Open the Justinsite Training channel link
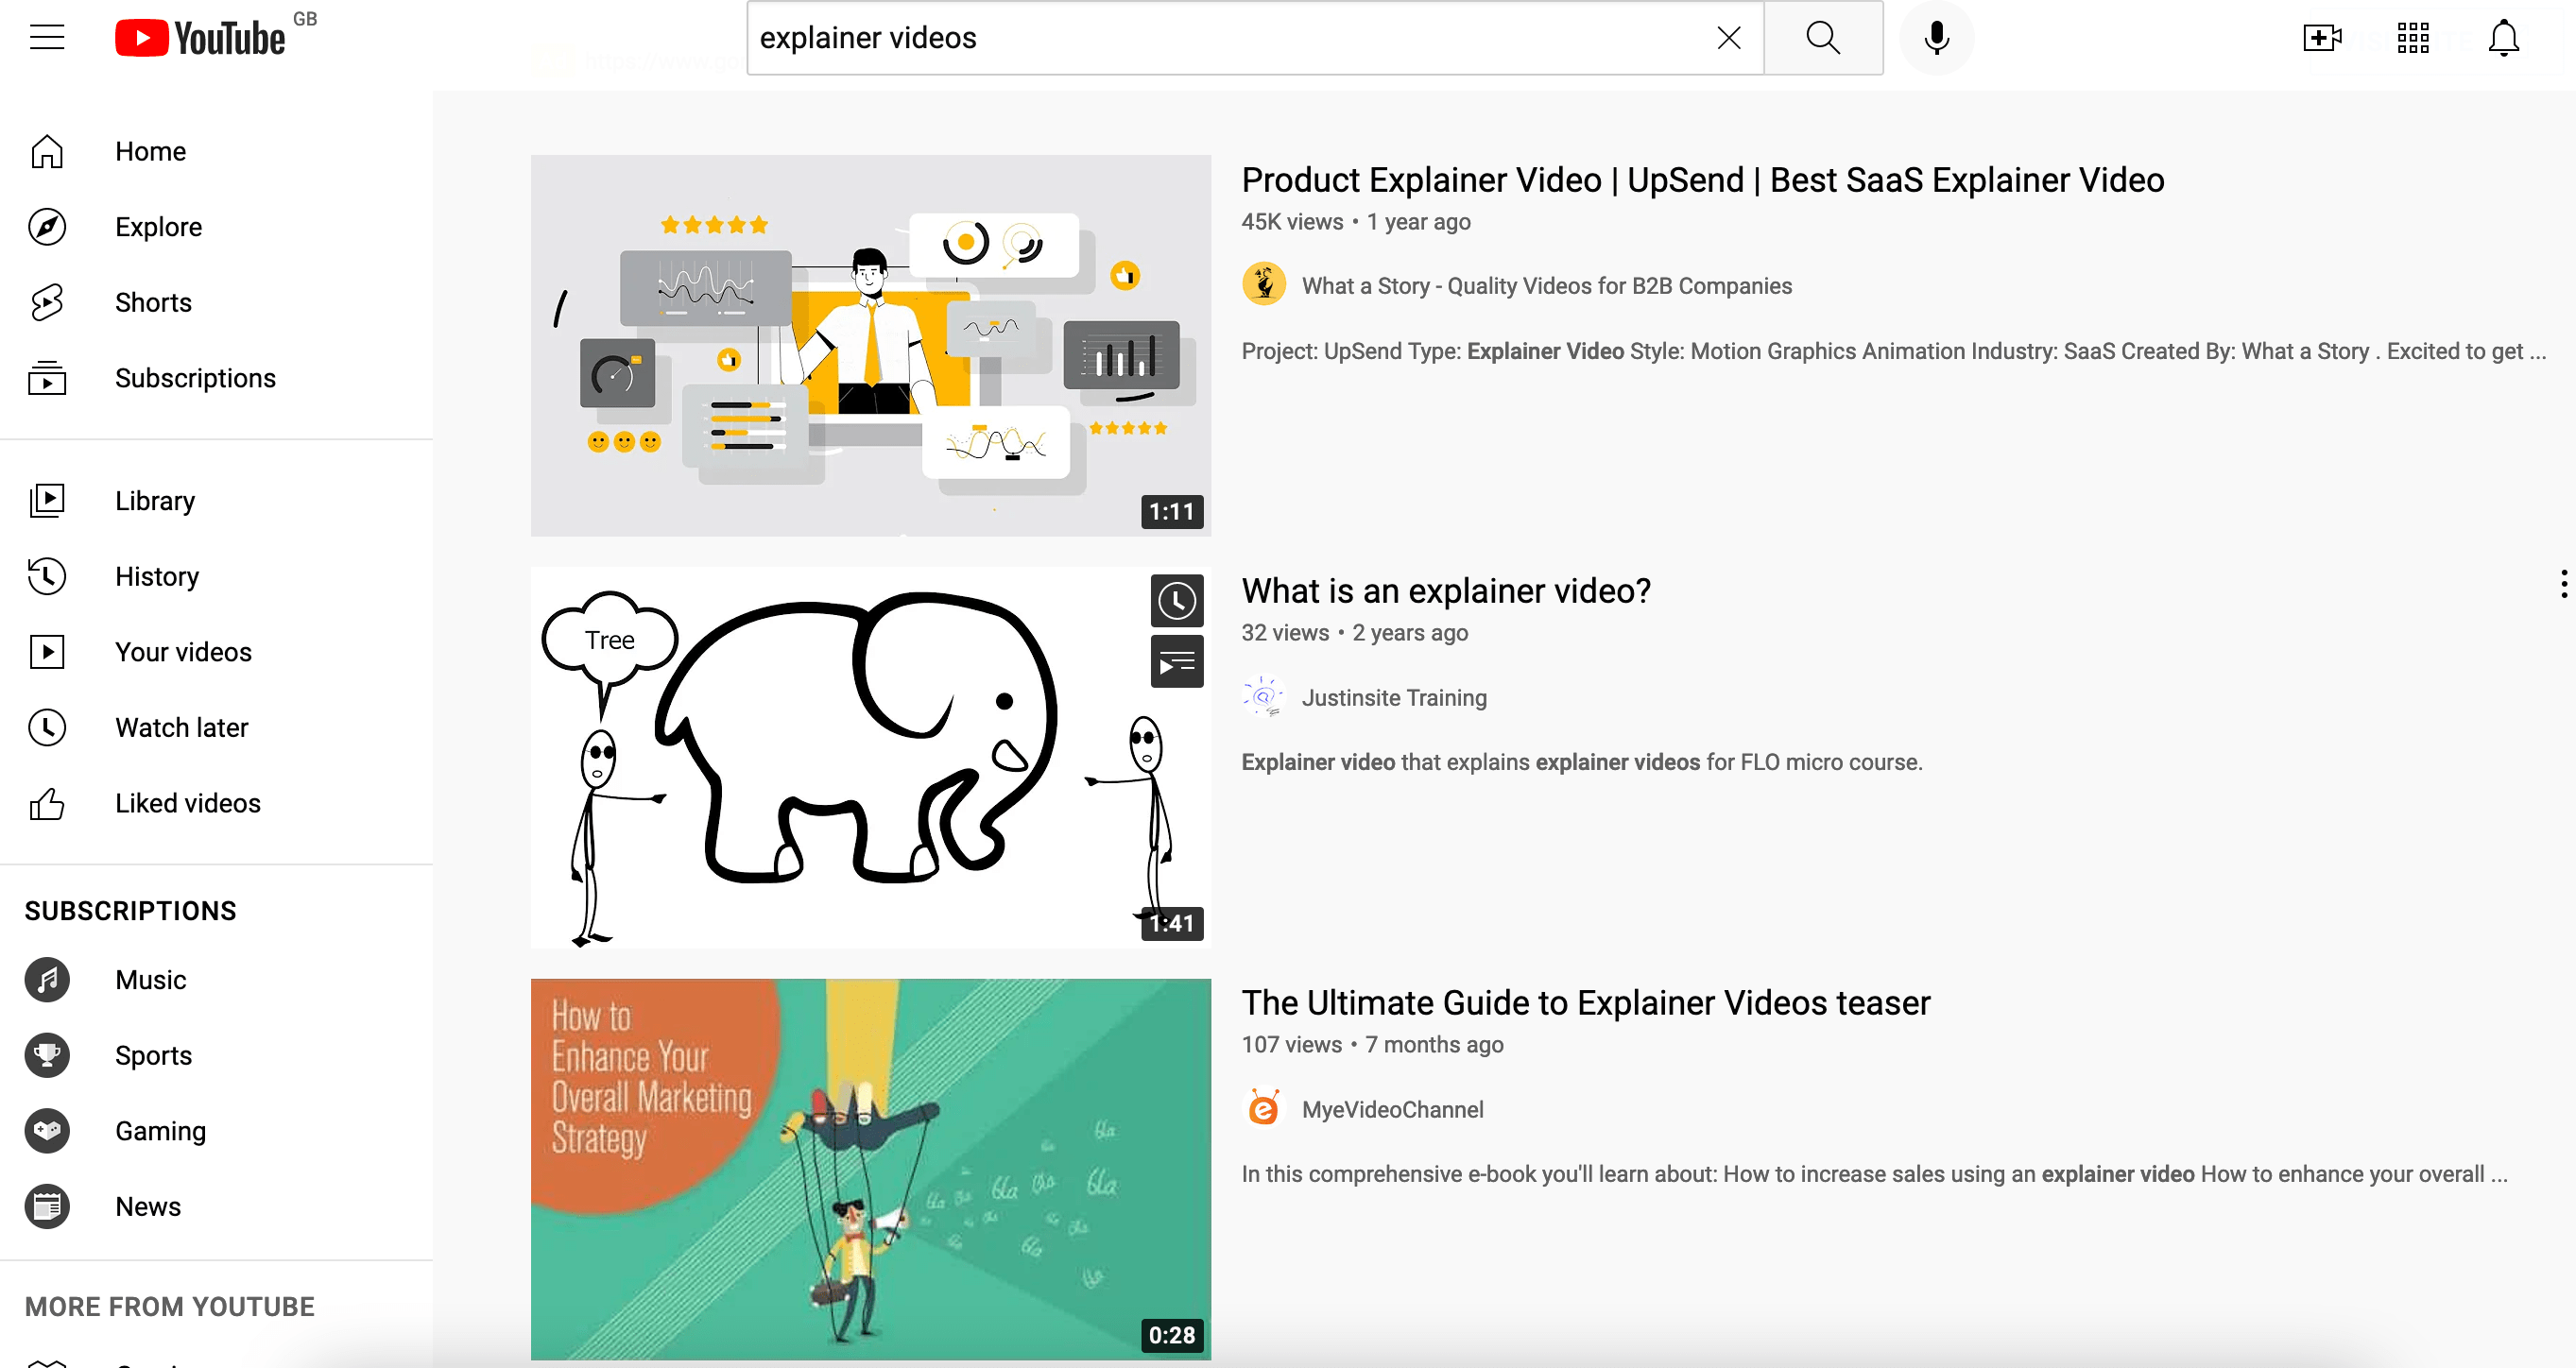Screen dimensions: 2576x1368 pos(1393,697)
